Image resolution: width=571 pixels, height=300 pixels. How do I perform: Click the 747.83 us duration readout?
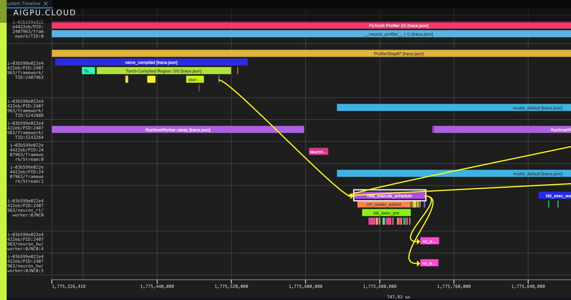click(x=398, y=297)
